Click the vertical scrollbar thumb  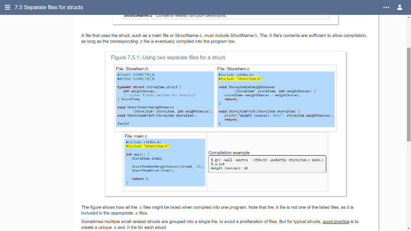pos(409,94)
